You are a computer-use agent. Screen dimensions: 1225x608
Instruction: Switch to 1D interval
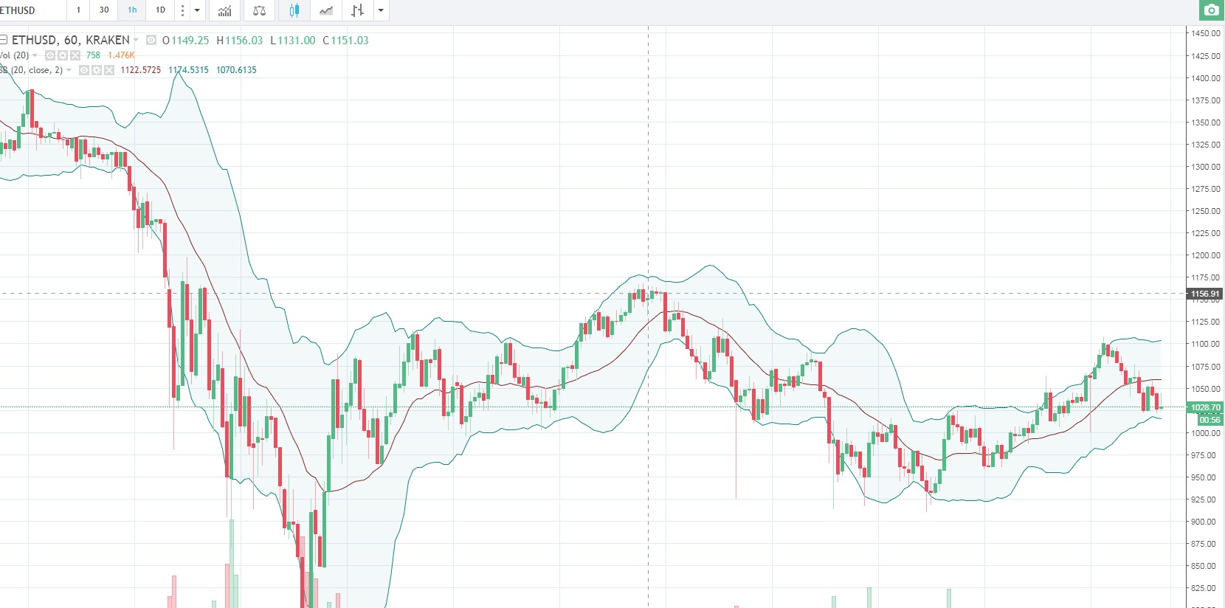point(160,10)
